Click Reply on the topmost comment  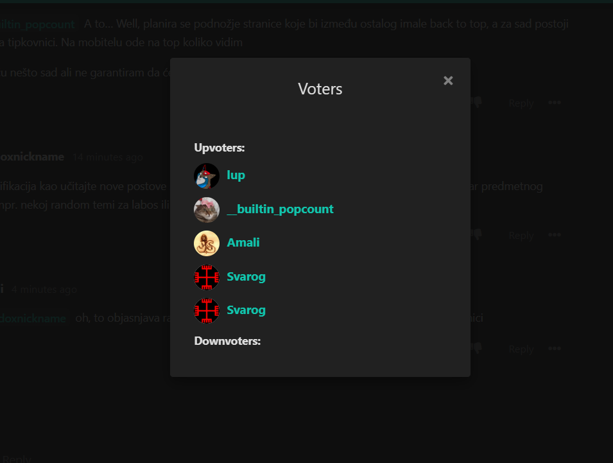tap(521, 103)
